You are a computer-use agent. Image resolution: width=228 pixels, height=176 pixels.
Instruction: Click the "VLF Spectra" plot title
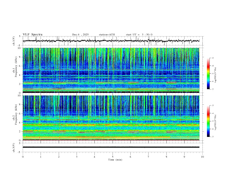coord(33,35)
